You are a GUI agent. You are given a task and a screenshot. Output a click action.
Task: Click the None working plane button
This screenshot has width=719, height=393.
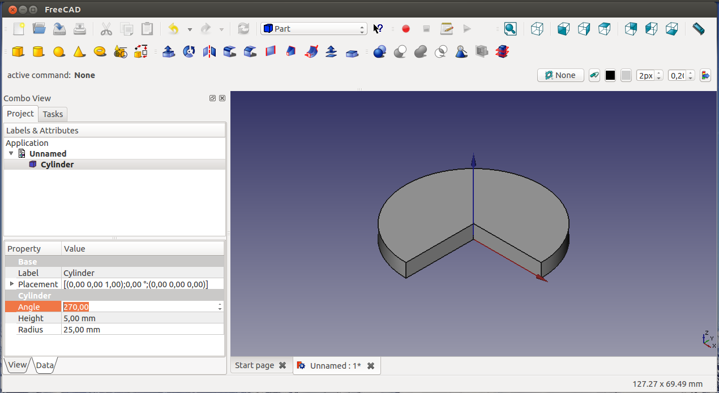tap(560, 75)
